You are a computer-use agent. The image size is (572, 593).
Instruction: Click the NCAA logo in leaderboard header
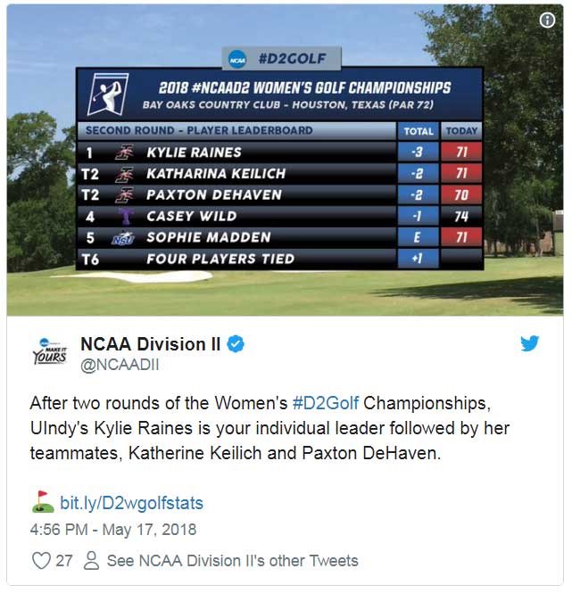coord(237,60)
